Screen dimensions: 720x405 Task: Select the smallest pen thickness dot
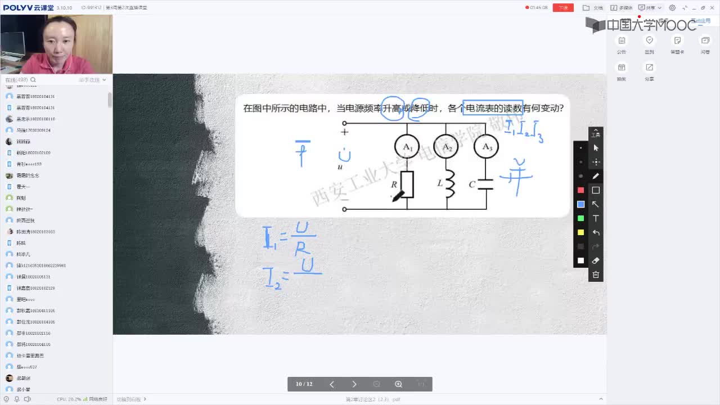click(x=581, y=148)
